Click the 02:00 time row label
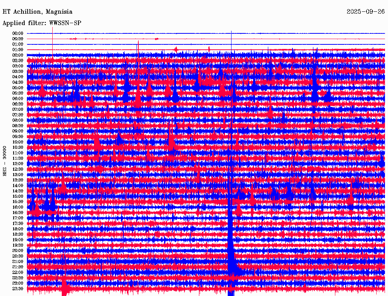This screenshot has width=388, height=296. tap(18, 55)
